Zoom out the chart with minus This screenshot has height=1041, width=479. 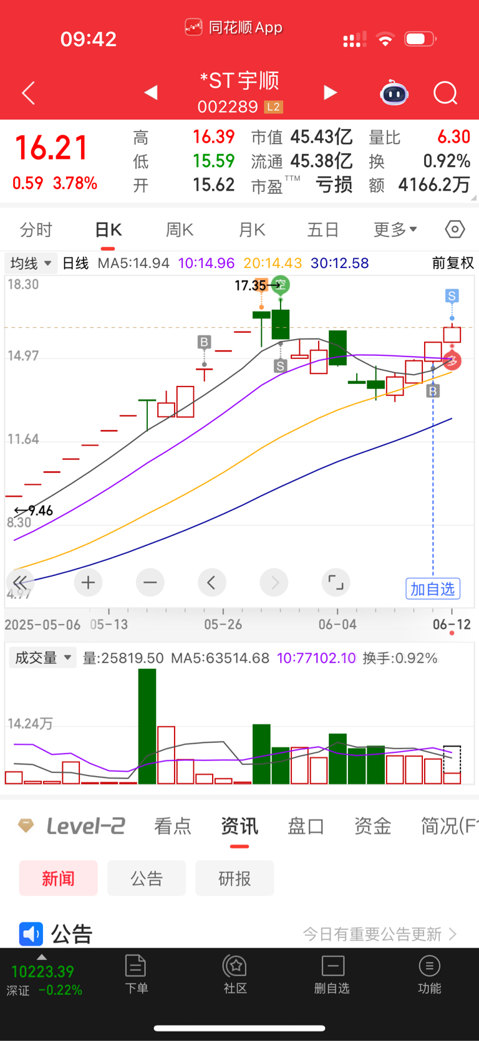(x=150, y=583)
